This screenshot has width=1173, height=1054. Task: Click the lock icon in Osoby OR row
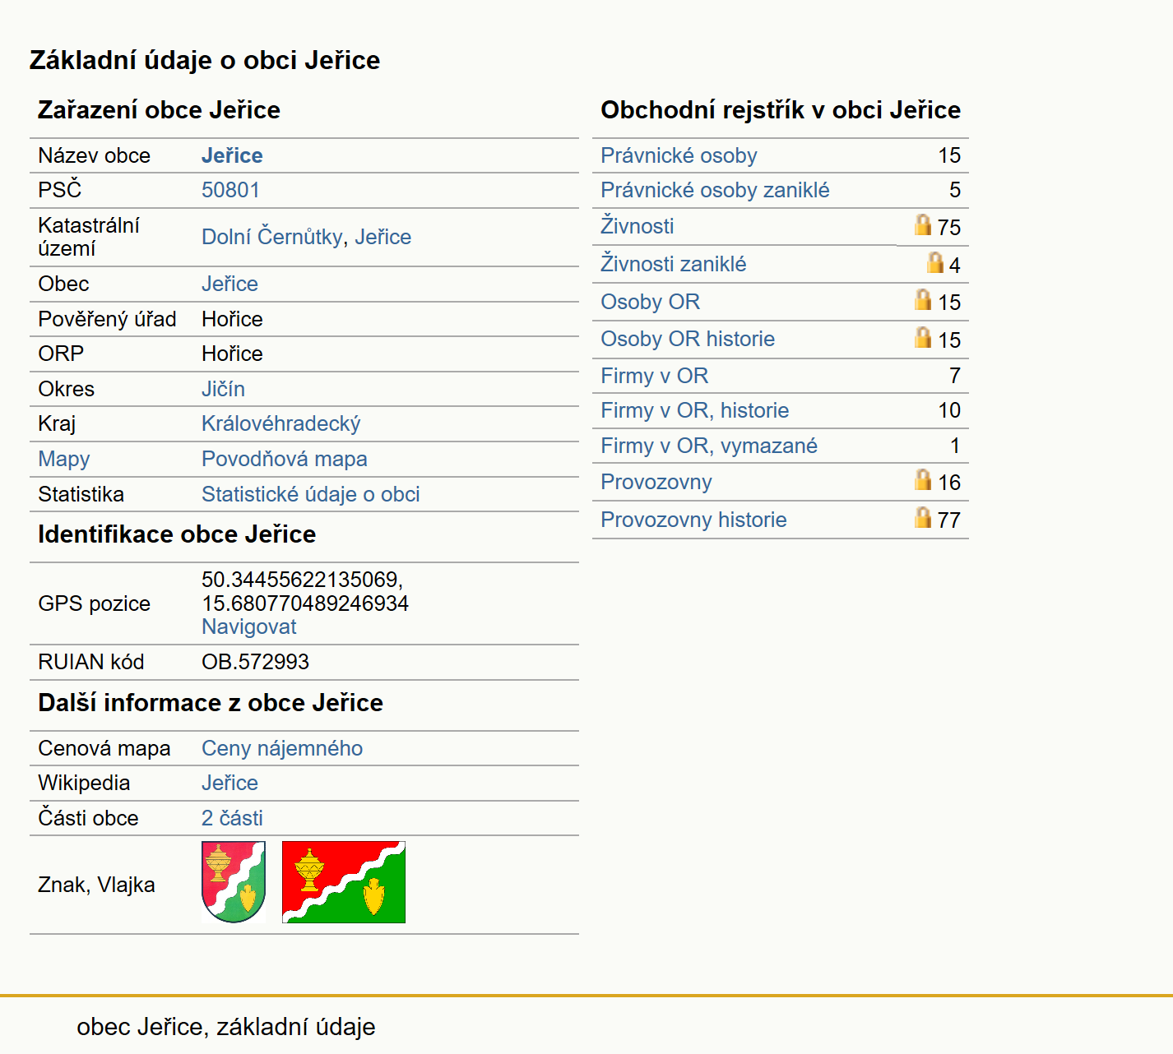click(923, 299)
